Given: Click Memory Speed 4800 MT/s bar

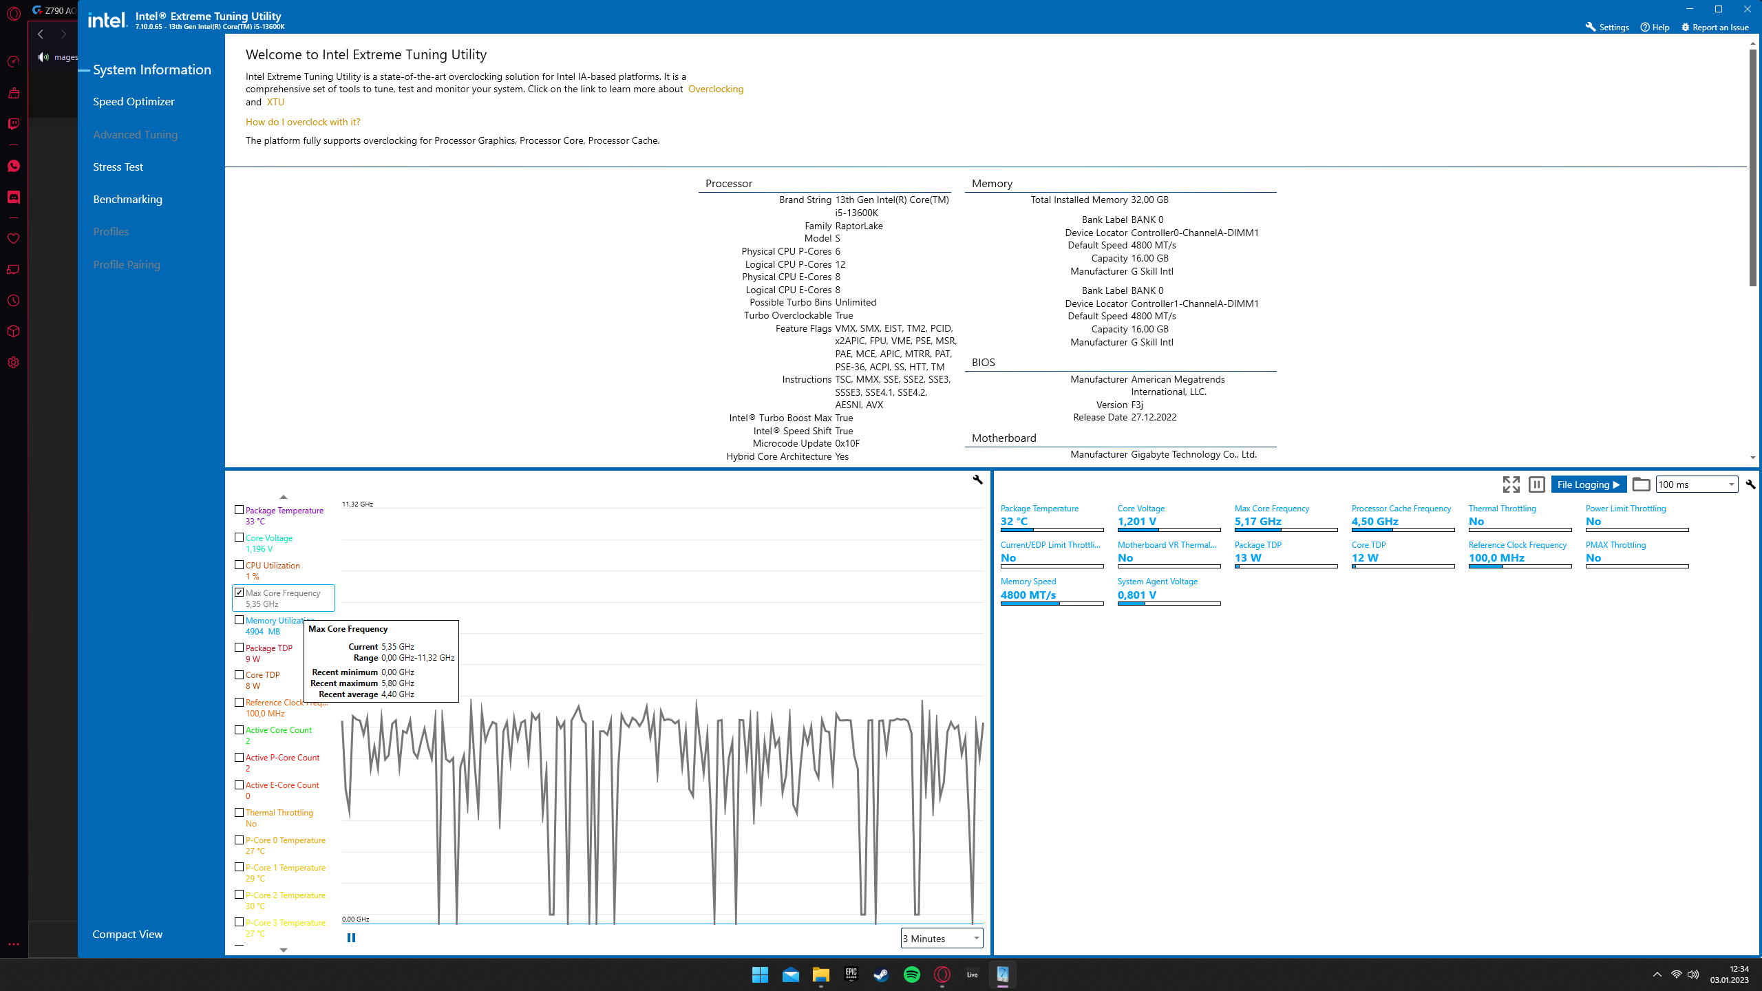Looking at the screenshot, I should [x=1052, y=604].
